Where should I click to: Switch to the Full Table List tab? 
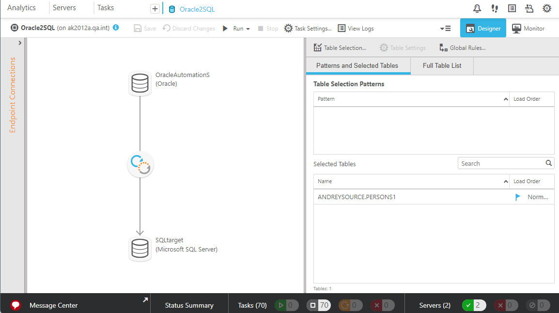coord(441,65)
